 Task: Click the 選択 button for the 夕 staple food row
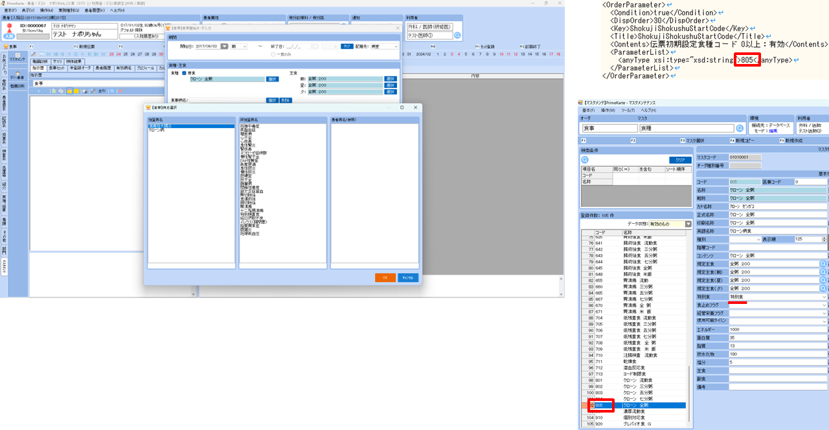[390, 92]
